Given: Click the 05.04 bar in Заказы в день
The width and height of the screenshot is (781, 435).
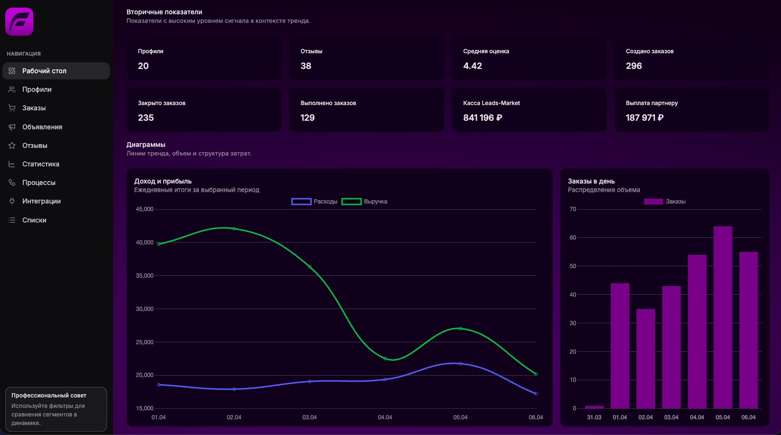Looking at the screenshot, I should [x=723, y=317].
